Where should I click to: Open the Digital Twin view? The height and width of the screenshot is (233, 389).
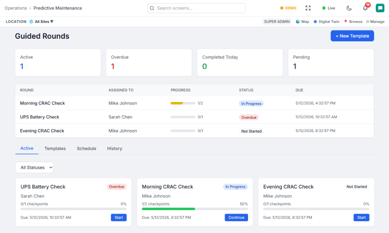tap(326, 21)
